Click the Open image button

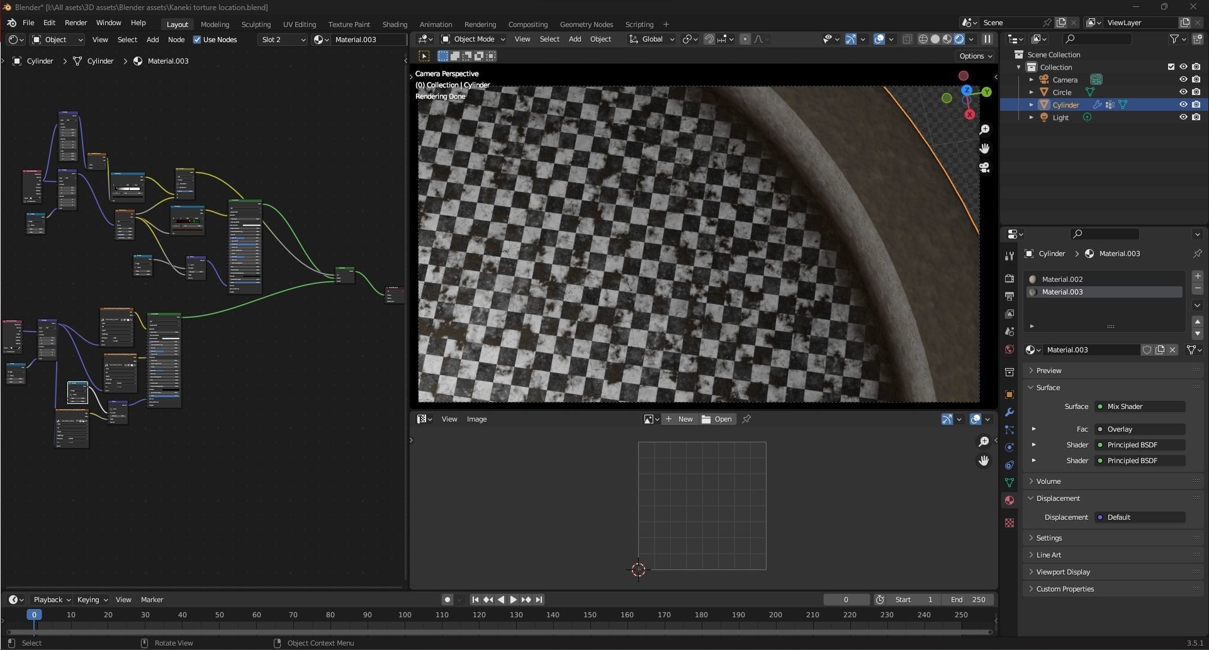[717, 419]
